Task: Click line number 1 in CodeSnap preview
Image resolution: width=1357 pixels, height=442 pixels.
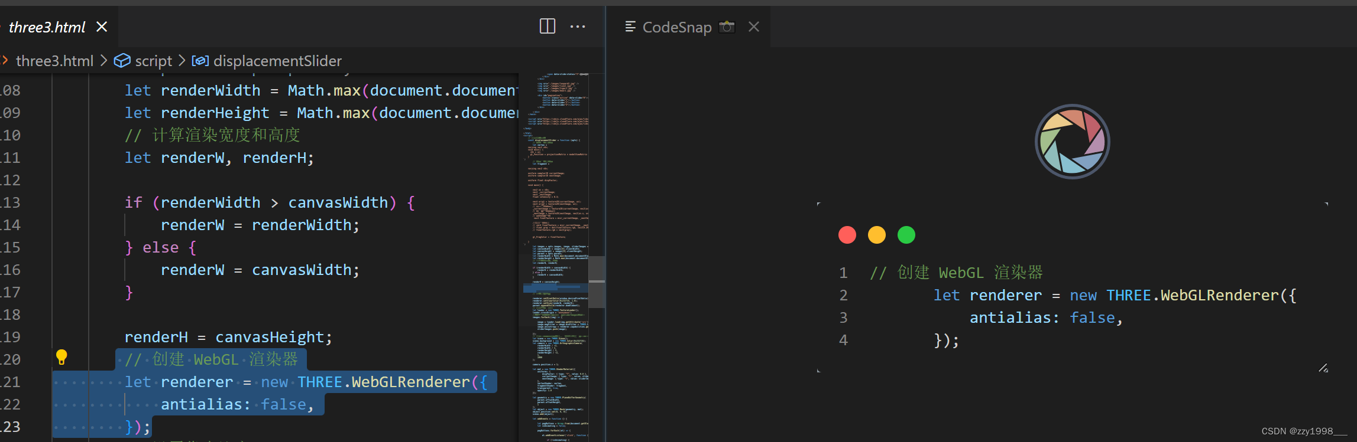Action: pos(843,273)
